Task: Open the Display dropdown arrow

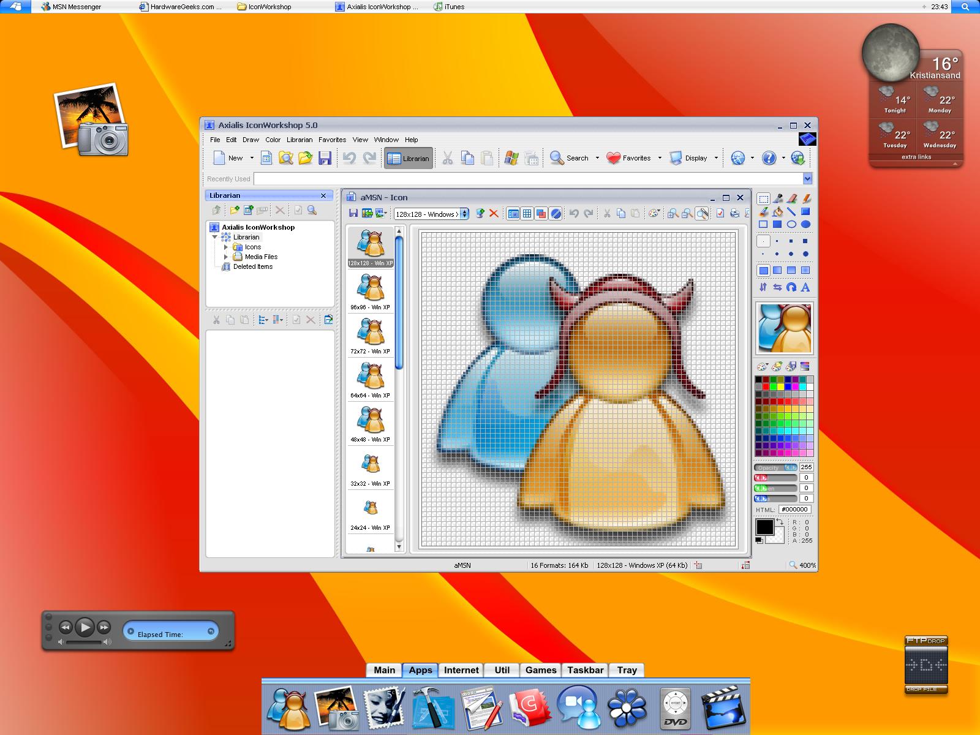Action: click(716, 158)
